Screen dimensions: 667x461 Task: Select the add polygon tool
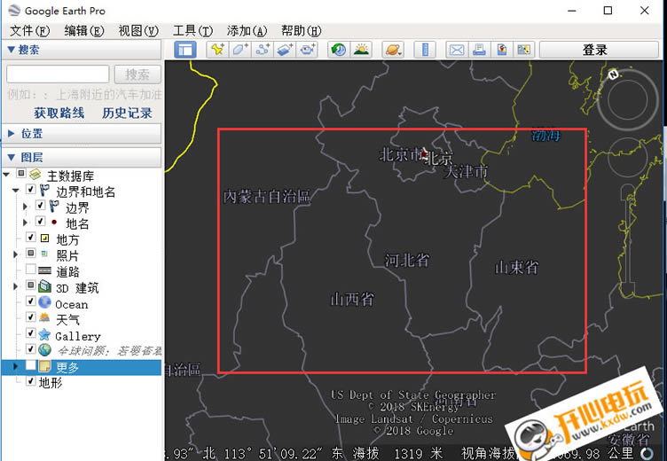point(239,50)
